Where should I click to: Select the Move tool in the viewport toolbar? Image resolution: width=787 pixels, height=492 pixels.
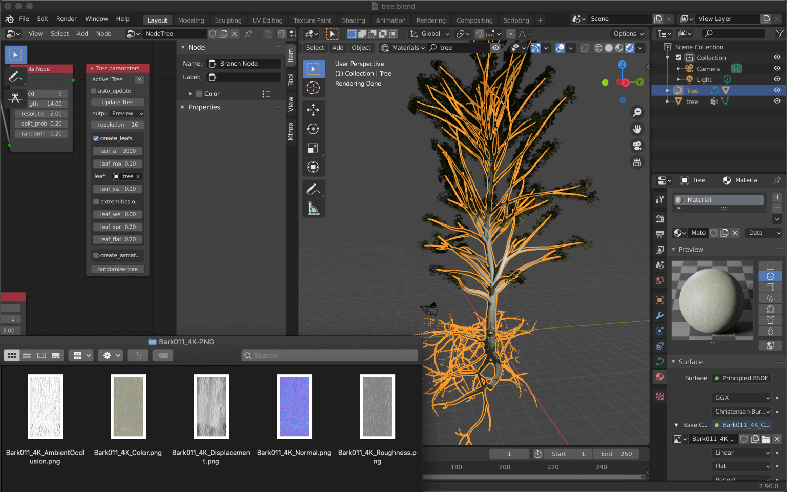tap(314, 109)
